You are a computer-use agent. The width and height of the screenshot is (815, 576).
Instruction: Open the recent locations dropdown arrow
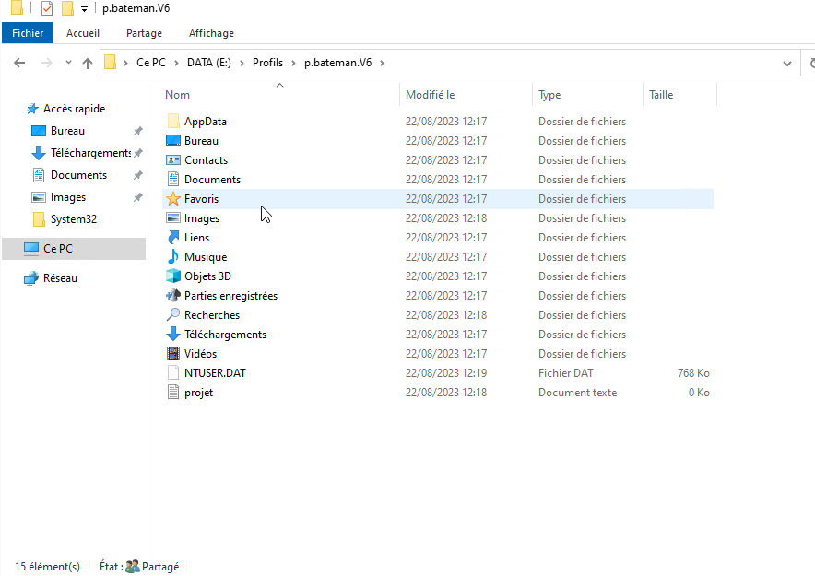(x=68, y=64)
